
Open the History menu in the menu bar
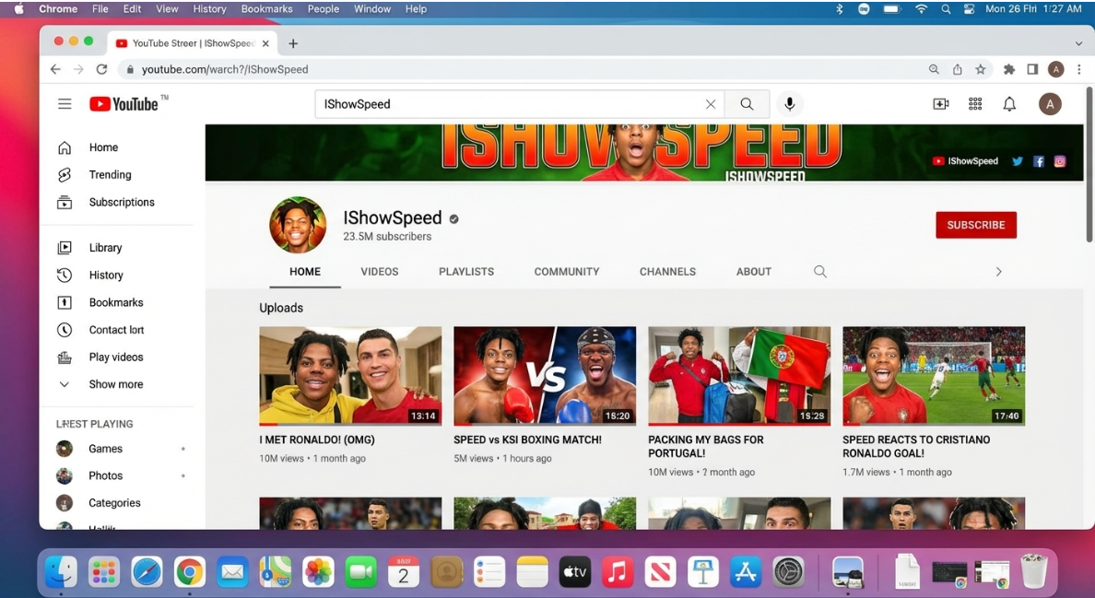(x=209, y=9)
